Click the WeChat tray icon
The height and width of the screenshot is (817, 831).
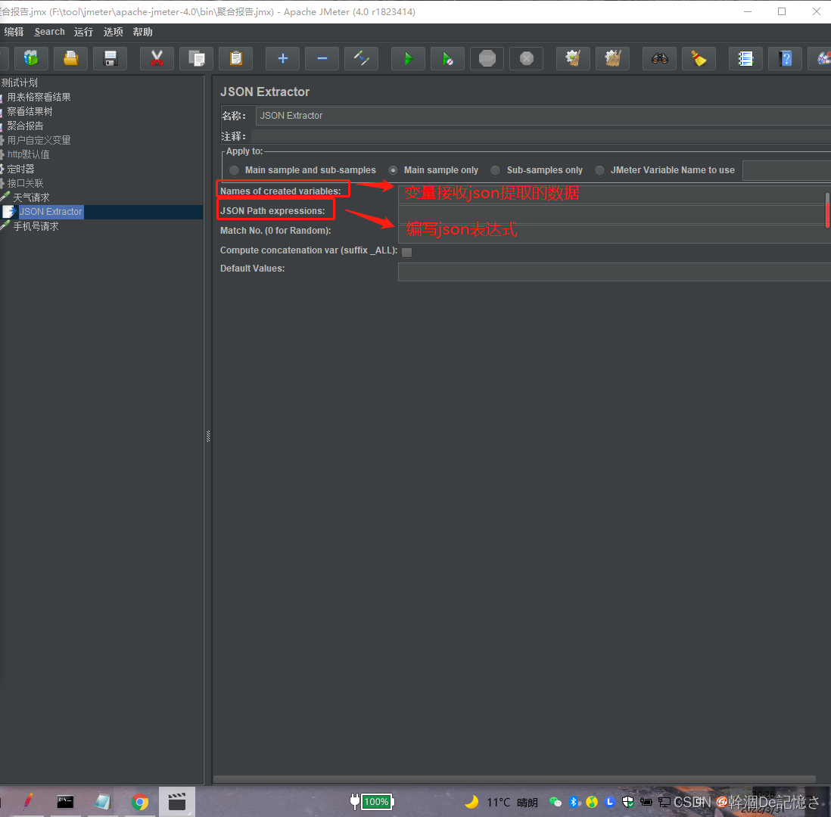(x=555, y=802)
